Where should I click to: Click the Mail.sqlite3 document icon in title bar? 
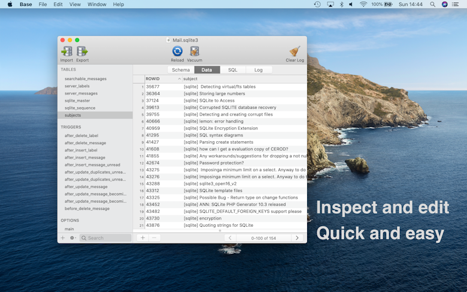coord(168,40)
